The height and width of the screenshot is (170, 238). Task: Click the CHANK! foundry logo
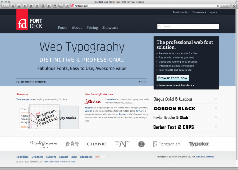97,144
